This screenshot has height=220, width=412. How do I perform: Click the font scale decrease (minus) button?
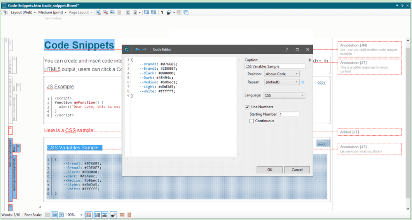47,215
